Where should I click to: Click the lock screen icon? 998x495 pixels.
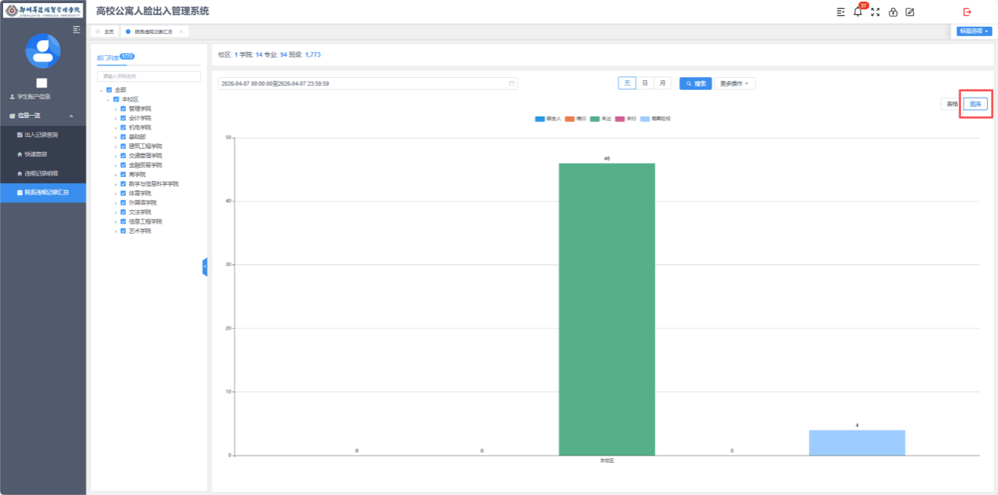tap(893, 12)
